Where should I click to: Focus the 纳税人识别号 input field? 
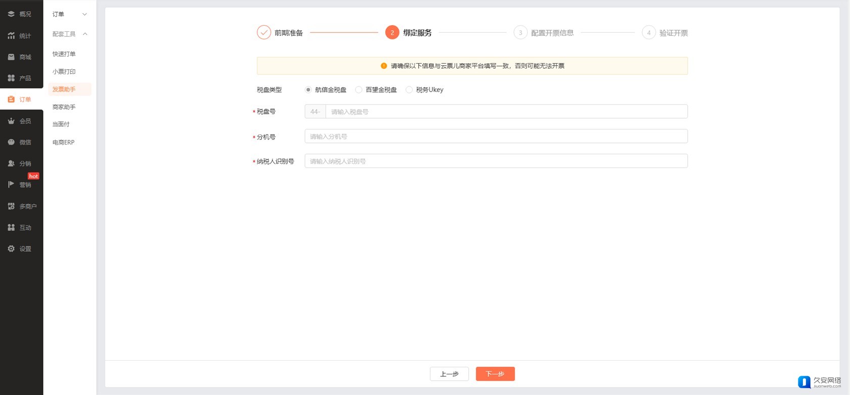pos(496,161)
